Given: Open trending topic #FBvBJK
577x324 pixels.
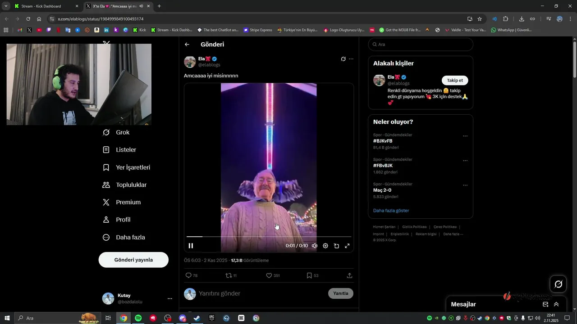Looking at the screenshot, I should (x=383, y=166).
